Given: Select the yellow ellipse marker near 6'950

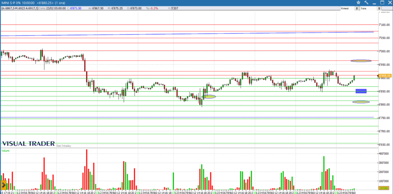Looking at the screenshot, I should coord(361,61).
